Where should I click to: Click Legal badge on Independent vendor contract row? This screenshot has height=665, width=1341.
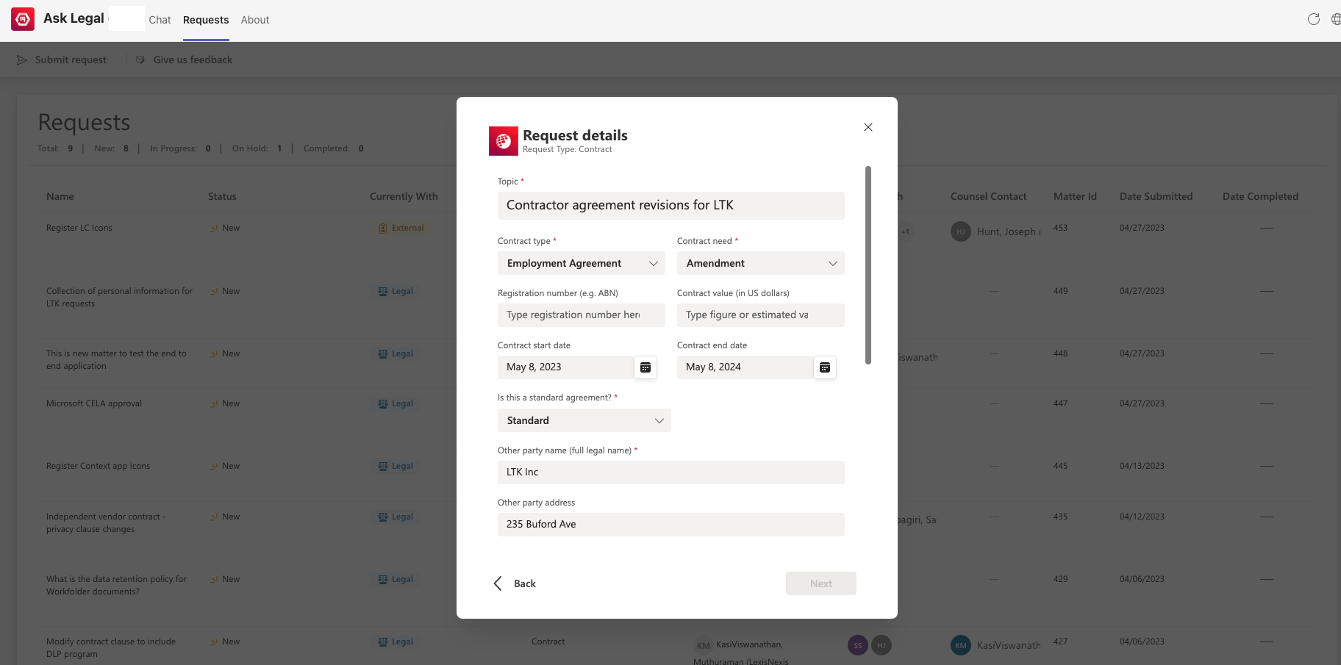pyautogui.click(x=396, y=517)
